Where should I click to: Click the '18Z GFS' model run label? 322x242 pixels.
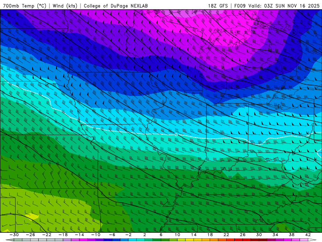pyautogui.click(x=218, y=6)
